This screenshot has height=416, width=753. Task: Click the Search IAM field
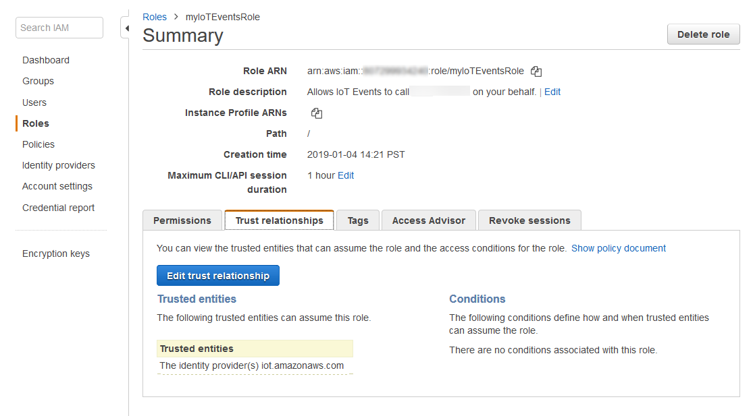coord(59,28)
